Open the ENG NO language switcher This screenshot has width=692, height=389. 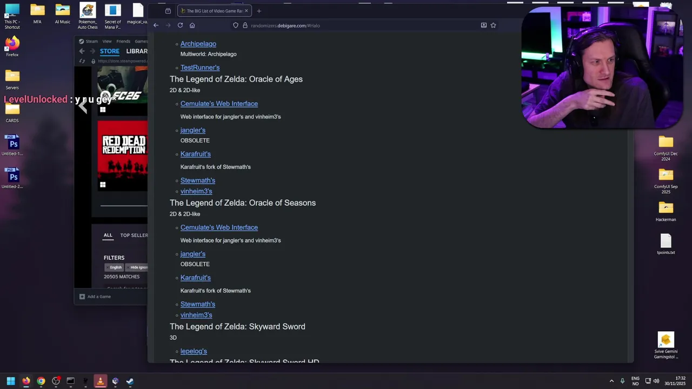point(635,381)
